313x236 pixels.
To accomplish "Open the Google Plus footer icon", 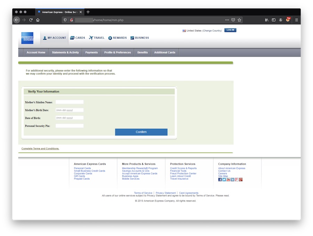I will (x=241, y=180).
